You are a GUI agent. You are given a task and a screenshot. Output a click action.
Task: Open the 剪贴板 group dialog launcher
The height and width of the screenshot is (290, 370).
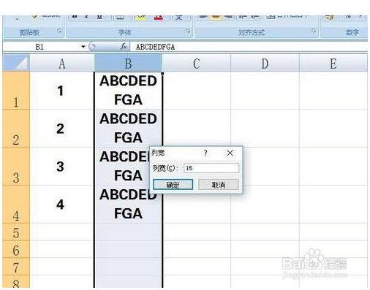point(59,31)
